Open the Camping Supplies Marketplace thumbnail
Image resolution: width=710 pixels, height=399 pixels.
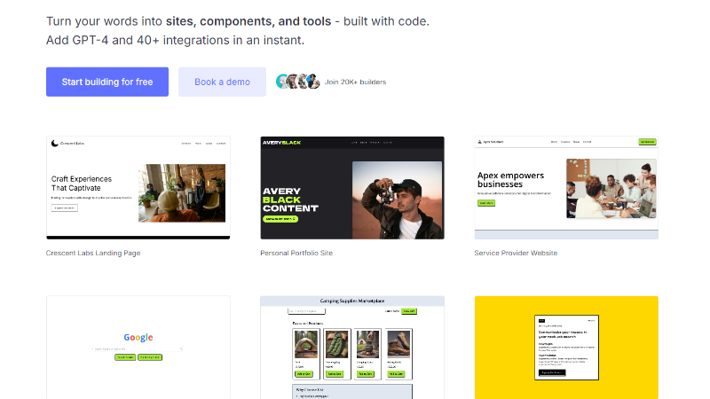tap(352, 348)
